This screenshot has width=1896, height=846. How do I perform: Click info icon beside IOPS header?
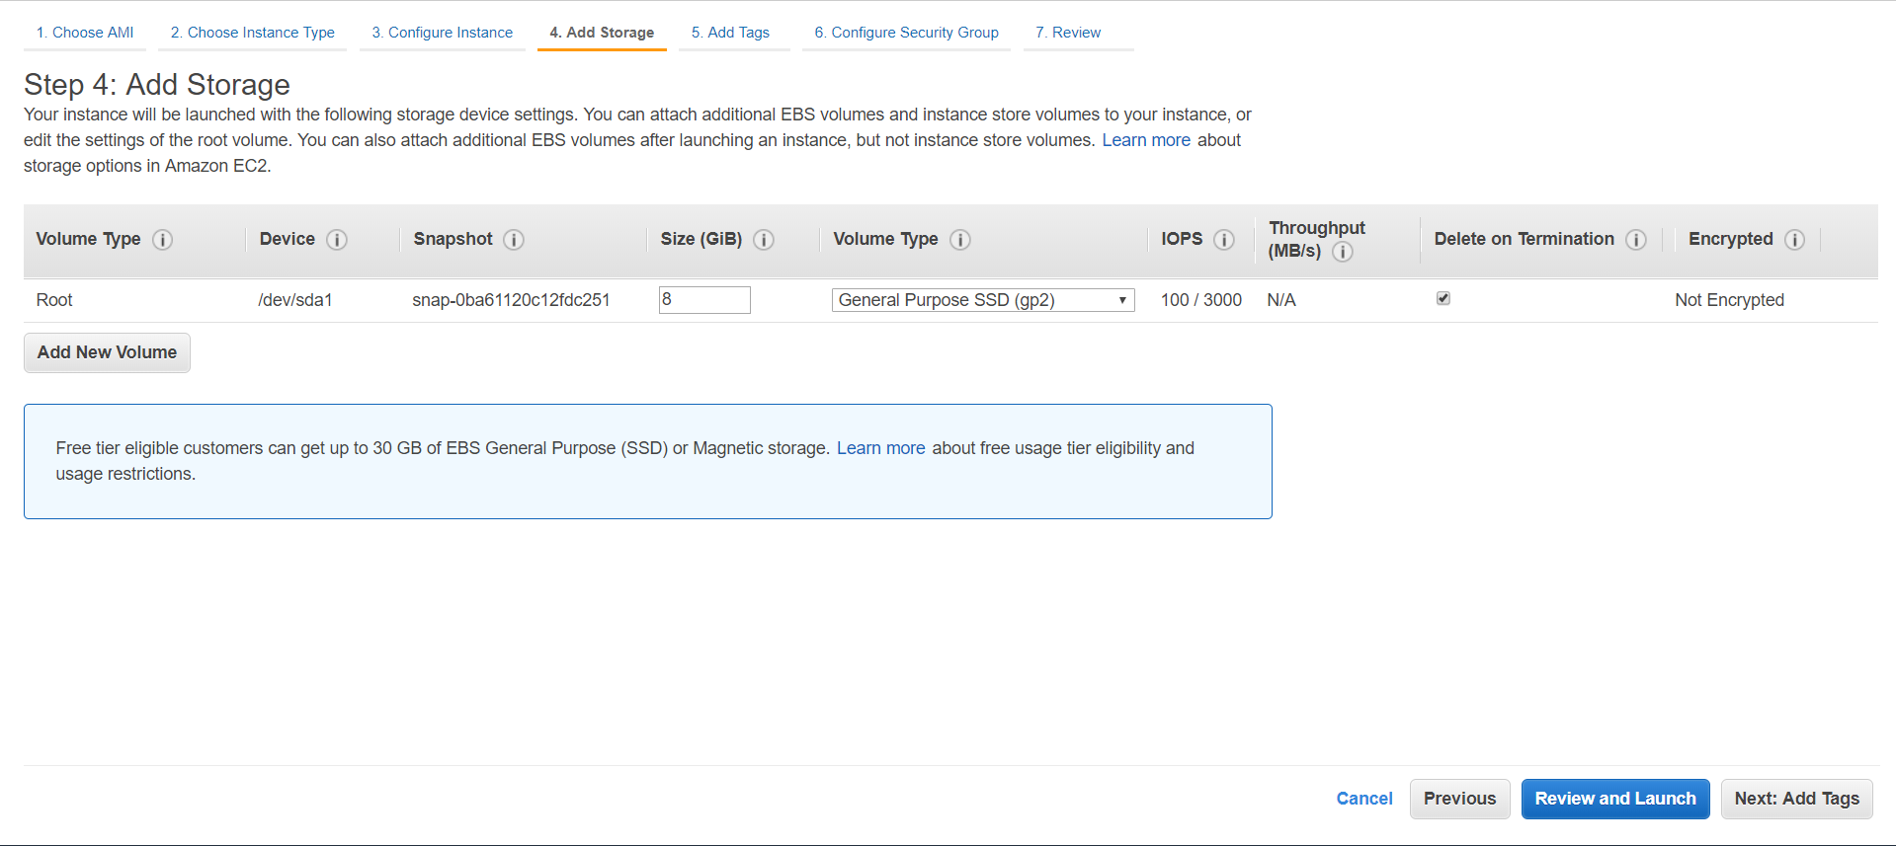[1224, 240]
